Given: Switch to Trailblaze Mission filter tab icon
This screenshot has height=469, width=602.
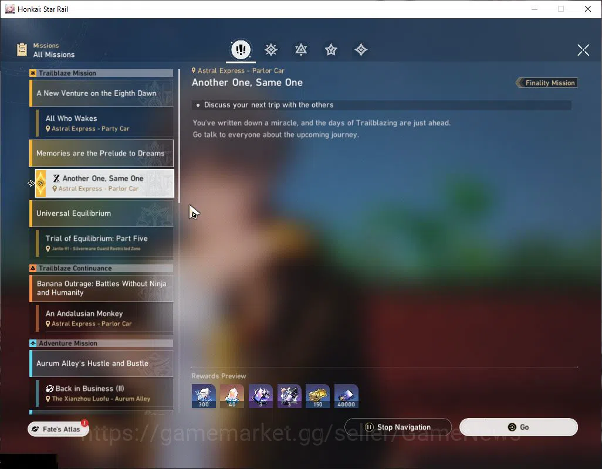Looking at the screenshot, I should pos(271,49).
